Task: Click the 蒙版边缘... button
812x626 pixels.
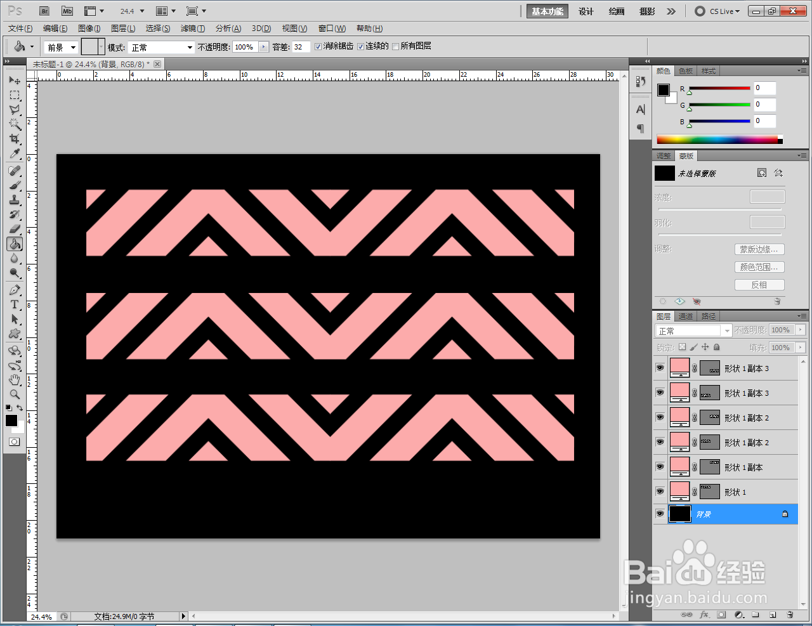Action: [759, 249]
